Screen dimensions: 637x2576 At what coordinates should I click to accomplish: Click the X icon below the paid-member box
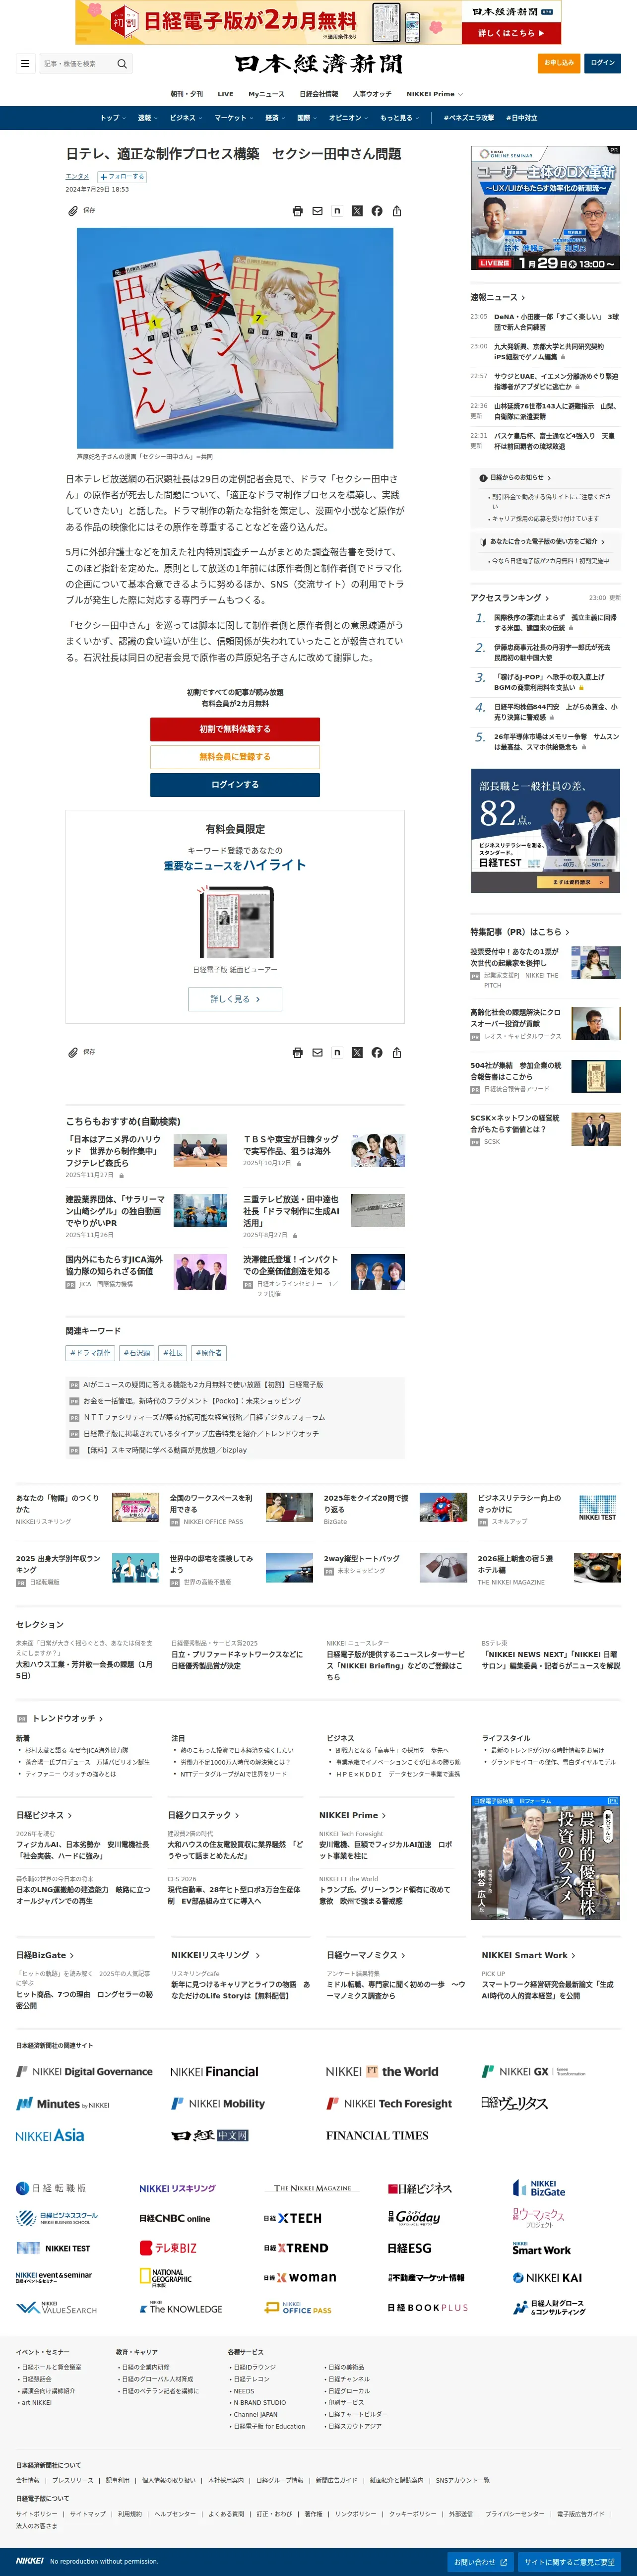pyautogui.click(x=357, y=1053)
